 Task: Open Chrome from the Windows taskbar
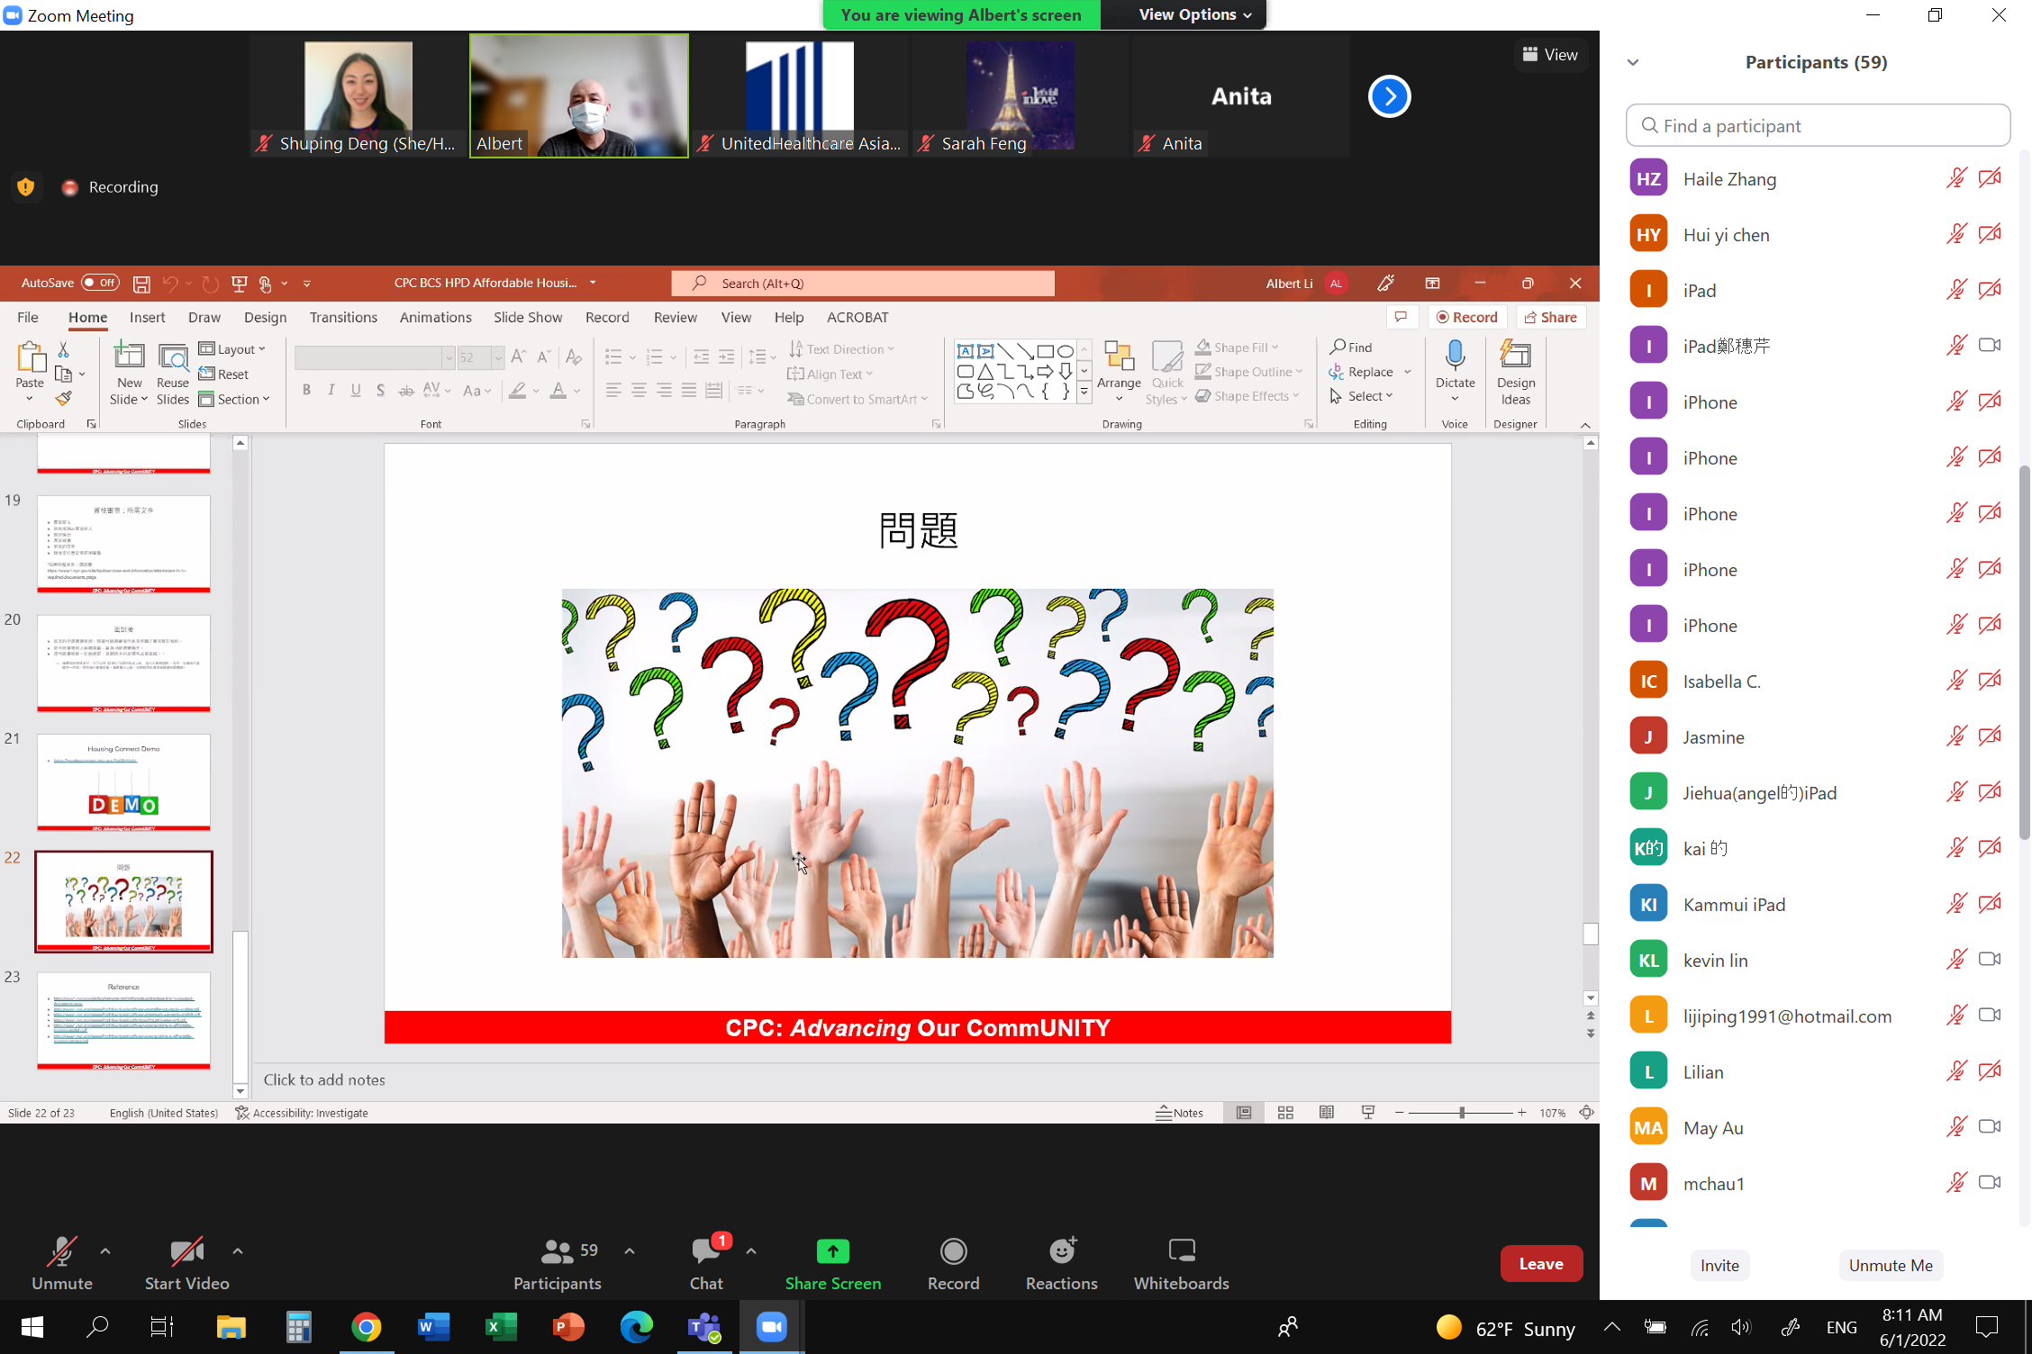[x=366, y=1327]
